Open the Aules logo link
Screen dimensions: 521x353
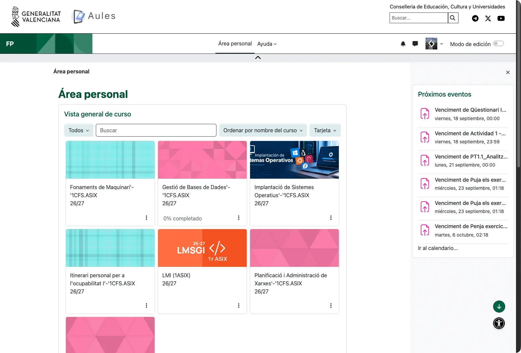click(94, 16)
